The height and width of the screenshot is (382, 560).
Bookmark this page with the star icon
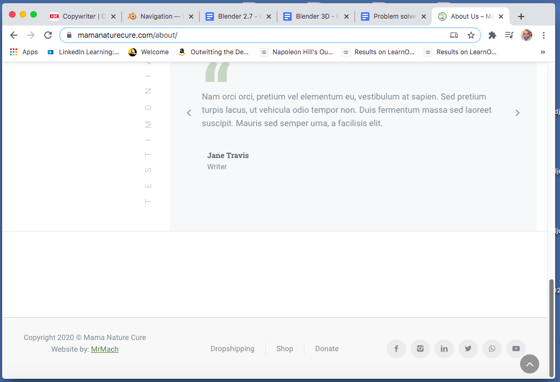click(471, 35)
